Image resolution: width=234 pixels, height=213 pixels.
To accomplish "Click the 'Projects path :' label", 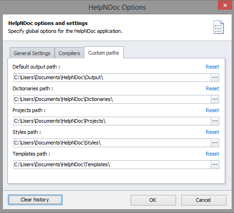I will coord(29,110).
